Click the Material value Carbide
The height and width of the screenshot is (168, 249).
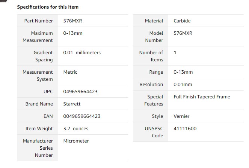pos(182,21)
